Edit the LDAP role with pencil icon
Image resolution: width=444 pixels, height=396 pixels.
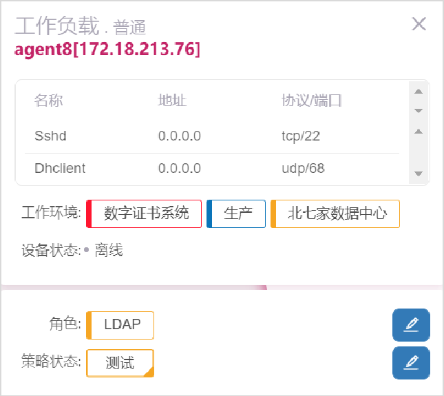tap(411, 325)
